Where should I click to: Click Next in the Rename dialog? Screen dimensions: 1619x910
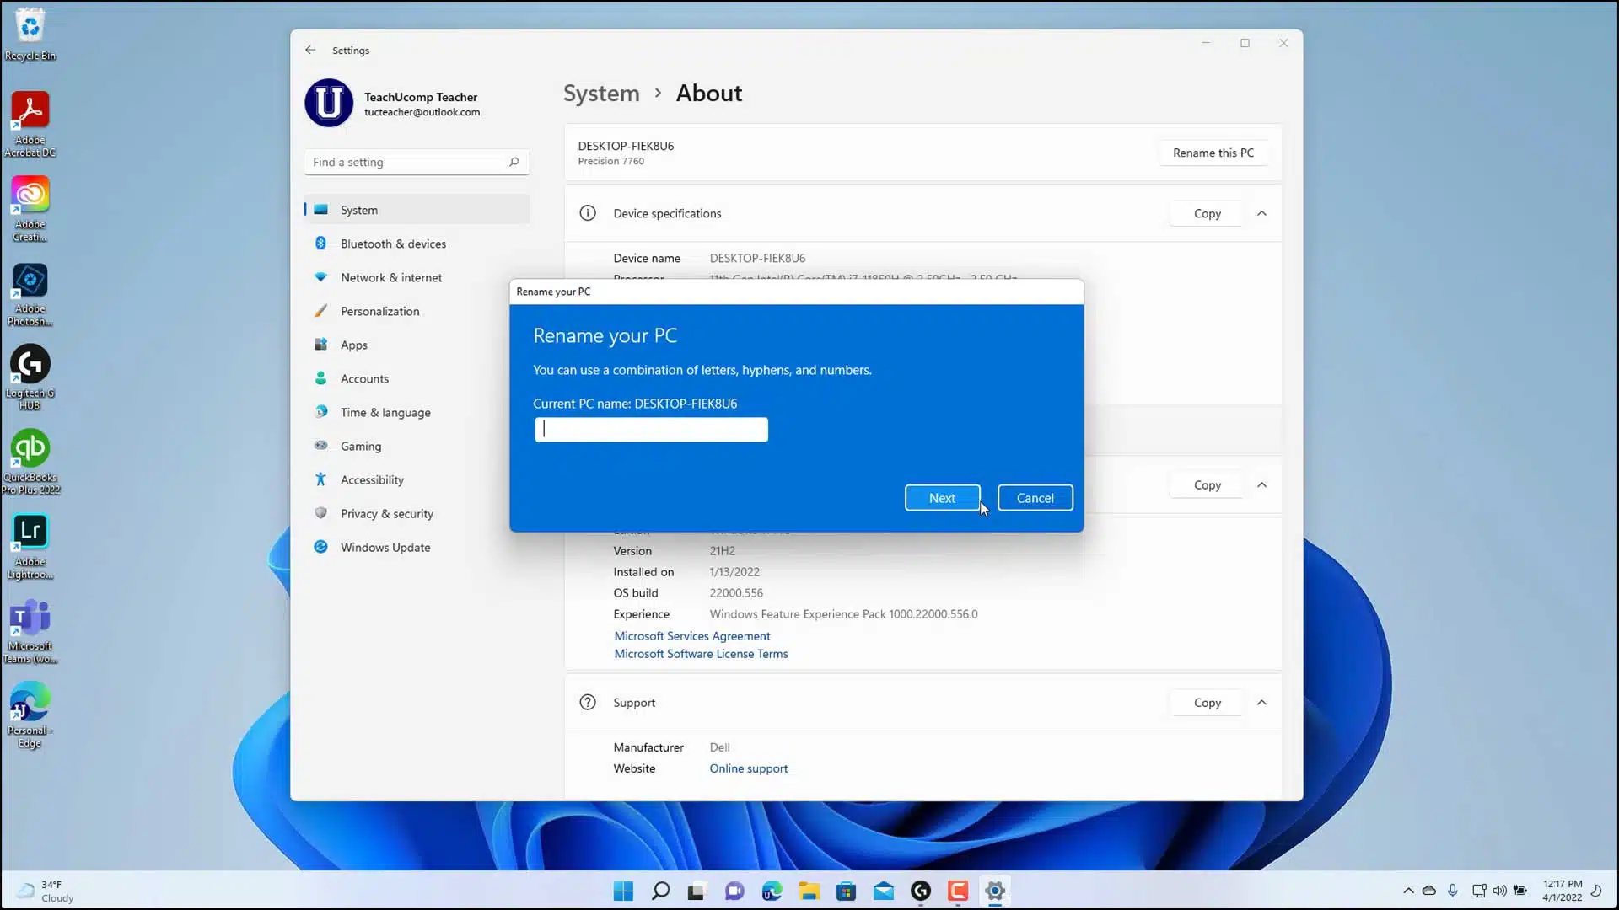pos(942,497)
